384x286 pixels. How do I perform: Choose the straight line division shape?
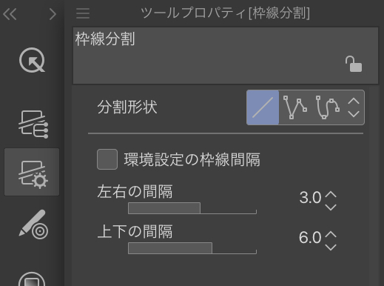tap(263, 107)
